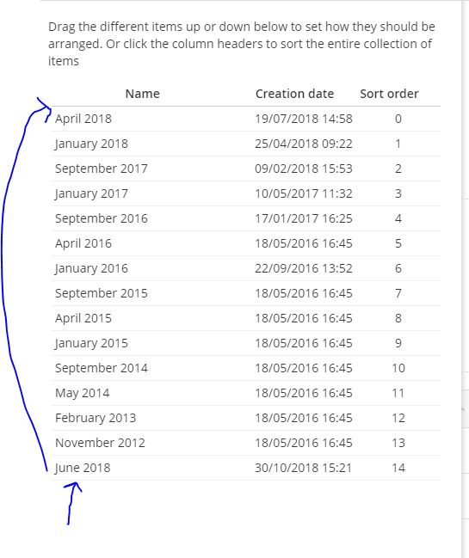Select the September 2016 entry
Image resolution: width=469 pixels, height=558 pixels.
tap(246, 218)
